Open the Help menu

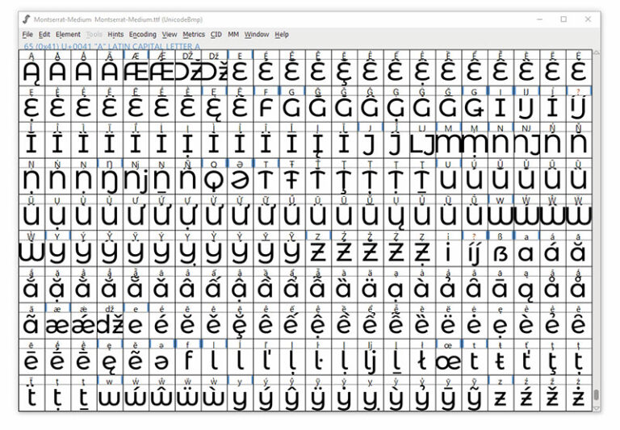[282, 35]
